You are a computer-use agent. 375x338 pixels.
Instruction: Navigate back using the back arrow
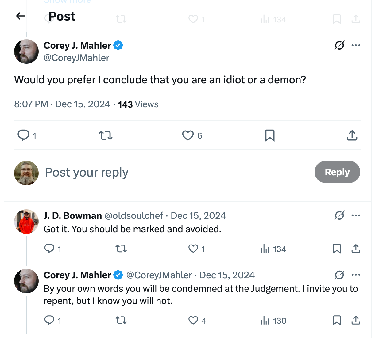(20, 16)
